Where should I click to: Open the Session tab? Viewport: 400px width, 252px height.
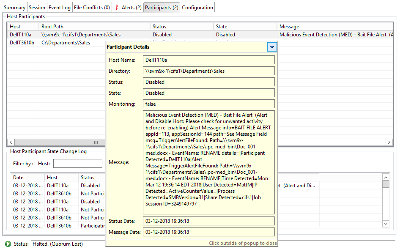(x=37, y=7)
